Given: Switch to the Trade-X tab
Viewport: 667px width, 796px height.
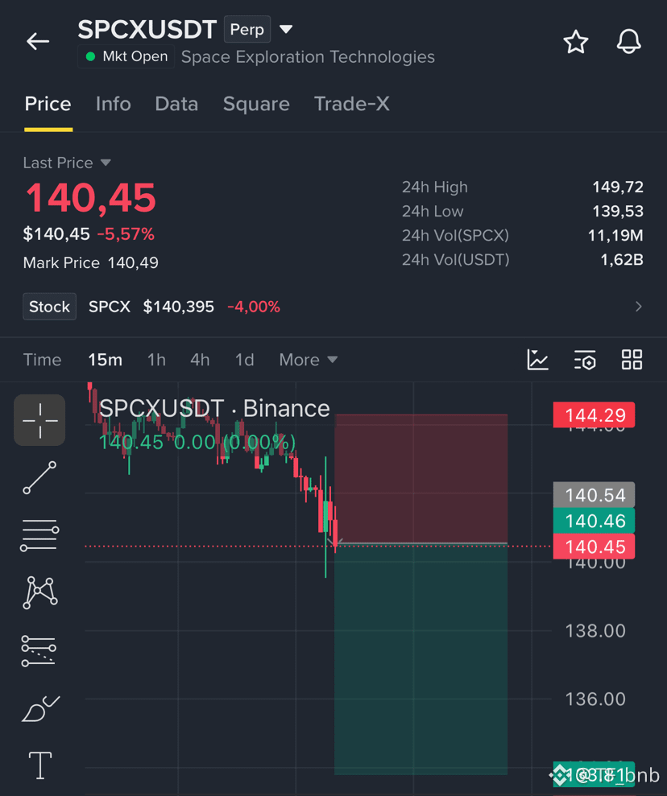Looking at the screenshot, I should pos(351,104).
